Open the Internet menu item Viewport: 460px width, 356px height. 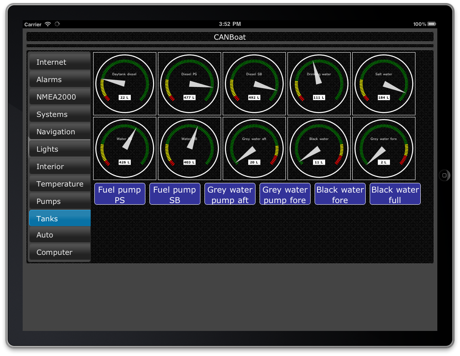[x=60, y=62]
